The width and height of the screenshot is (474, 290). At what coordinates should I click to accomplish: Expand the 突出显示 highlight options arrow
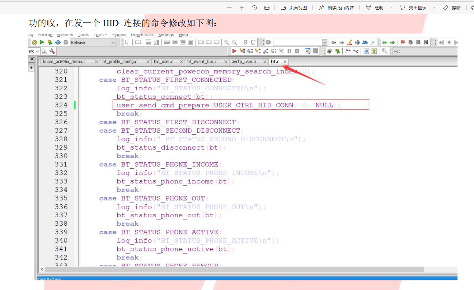[x=434, y=8]
